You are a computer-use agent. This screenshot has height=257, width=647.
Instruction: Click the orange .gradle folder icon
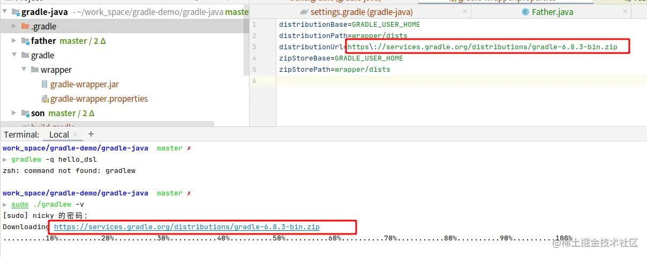[25, 26]
